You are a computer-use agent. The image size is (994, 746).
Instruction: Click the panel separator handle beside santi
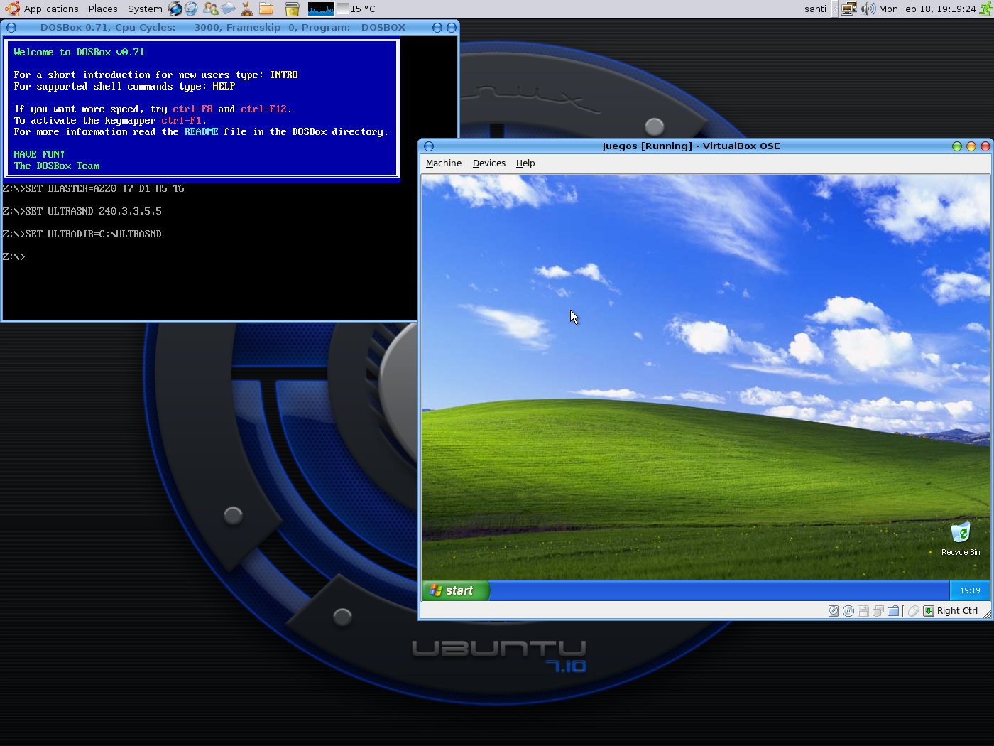[834, 9]
